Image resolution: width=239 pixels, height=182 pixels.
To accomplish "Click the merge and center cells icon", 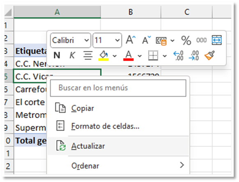I will coord(216,40).
